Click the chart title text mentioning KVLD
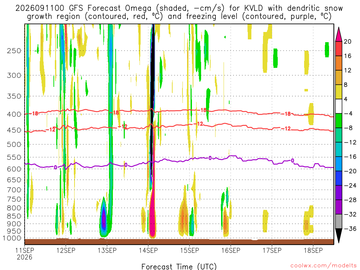The height and width of the screenshot is (270, 360). point(179,12)
